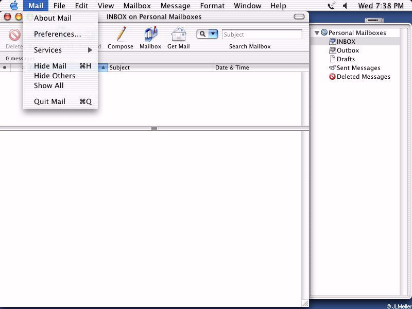Viewport: 412px width, 309px height.
Task: Open the Window menu
Action: point(248,6)
